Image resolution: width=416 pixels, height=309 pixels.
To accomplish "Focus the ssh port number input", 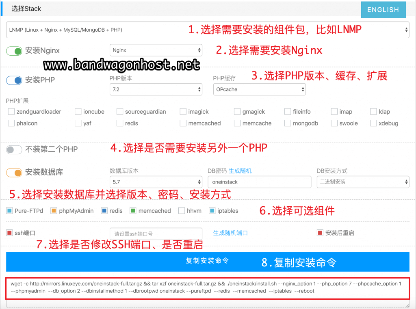I will coord(156,233).
